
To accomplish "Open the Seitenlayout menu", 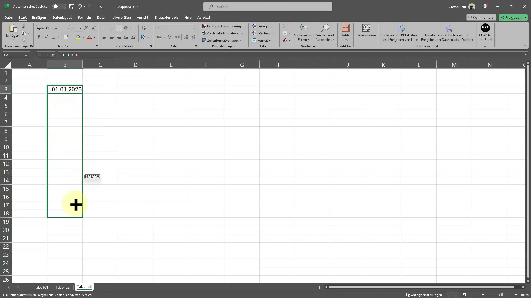I will (62, 17).
